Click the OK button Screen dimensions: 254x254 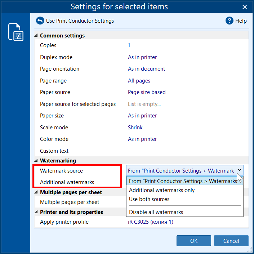click(194, 241)
